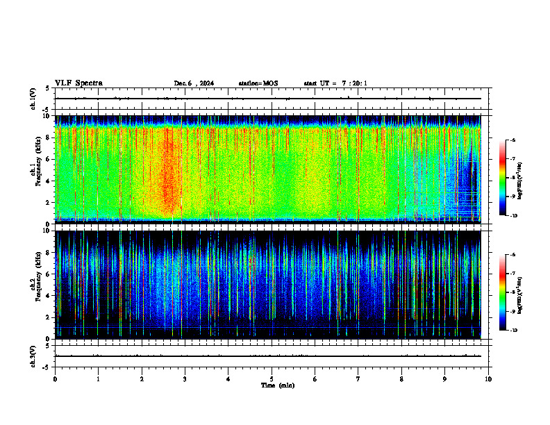Click the "ch.1(V)" waveform axis label

[33, 99]
